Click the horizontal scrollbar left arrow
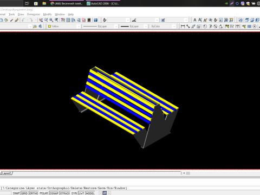The image size is (260, 195). click(184, 173)
